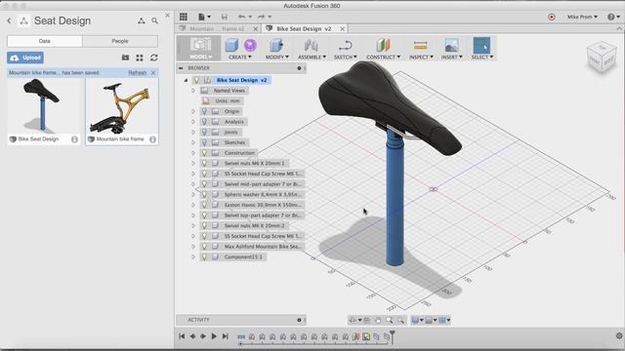Open the Create tools menu
The height and width of the screenshot is (351, 625).
[x=240, y=57]
